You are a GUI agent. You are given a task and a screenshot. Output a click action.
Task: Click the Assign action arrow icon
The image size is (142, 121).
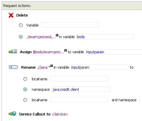pyautogui.click(x=13, y=51)
